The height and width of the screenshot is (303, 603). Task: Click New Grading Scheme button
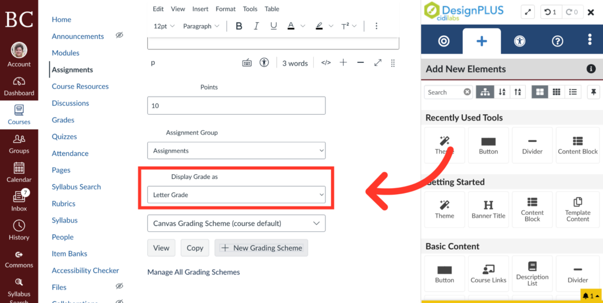click(x=261, y=248)
